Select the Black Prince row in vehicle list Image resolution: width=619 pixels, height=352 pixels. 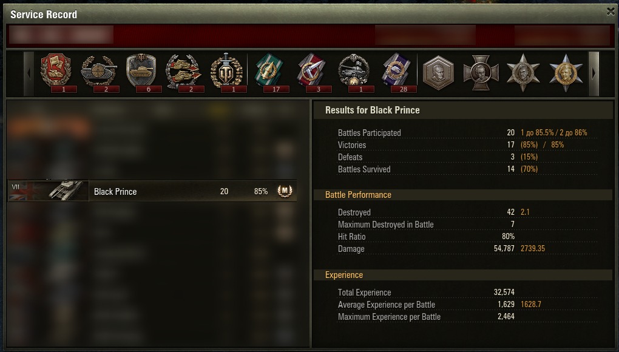[152, 191]
